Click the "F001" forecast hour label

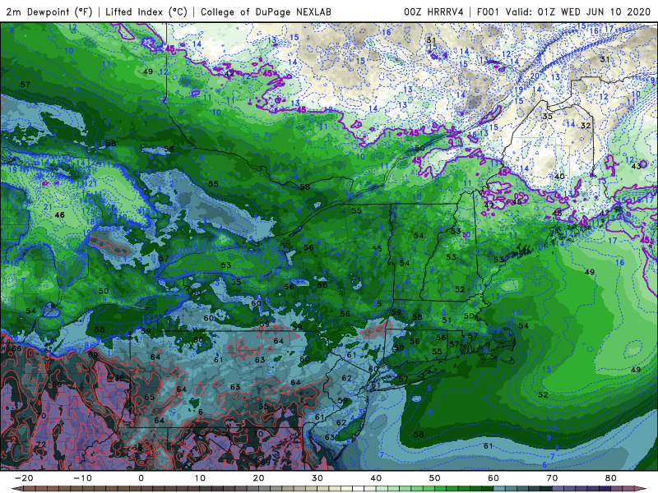click(x=489, y=12)
